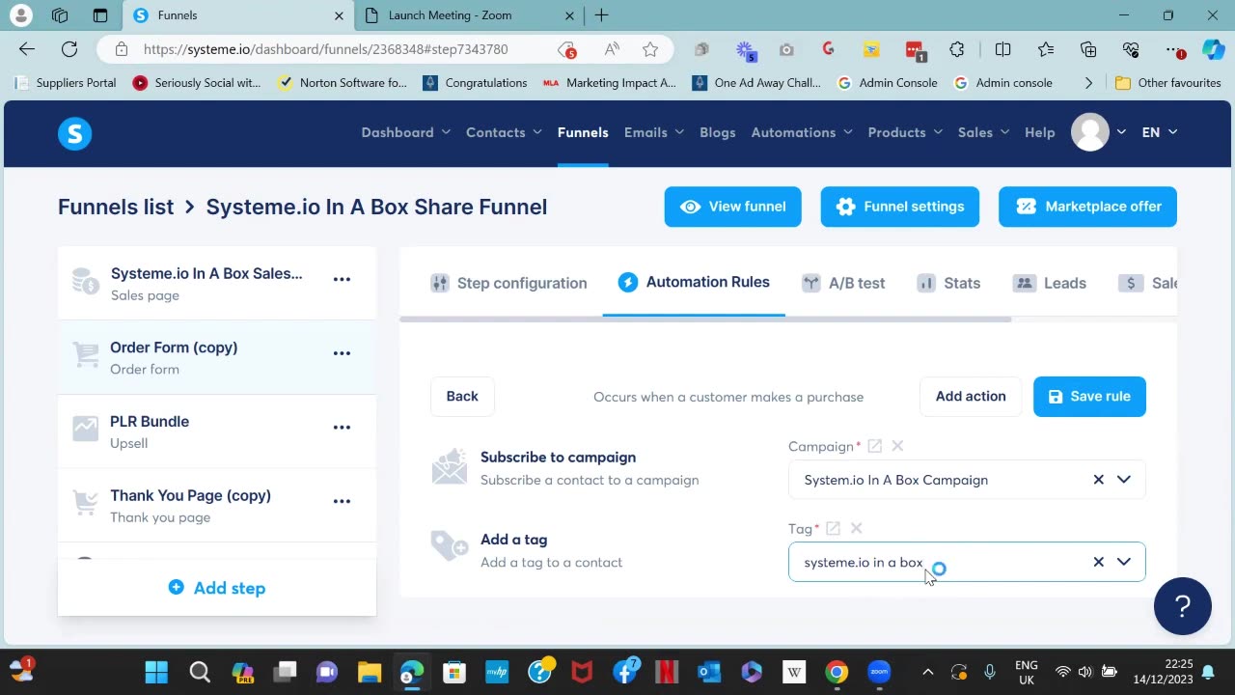The height and width of the screenshot is (695, 1235).
Task: Open Windows Start menu
Action: tap(156, 672)
